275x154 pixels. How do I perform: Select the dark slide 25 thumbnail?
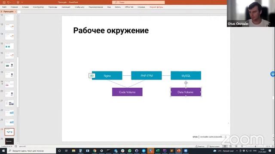click(x=9, y=141)
